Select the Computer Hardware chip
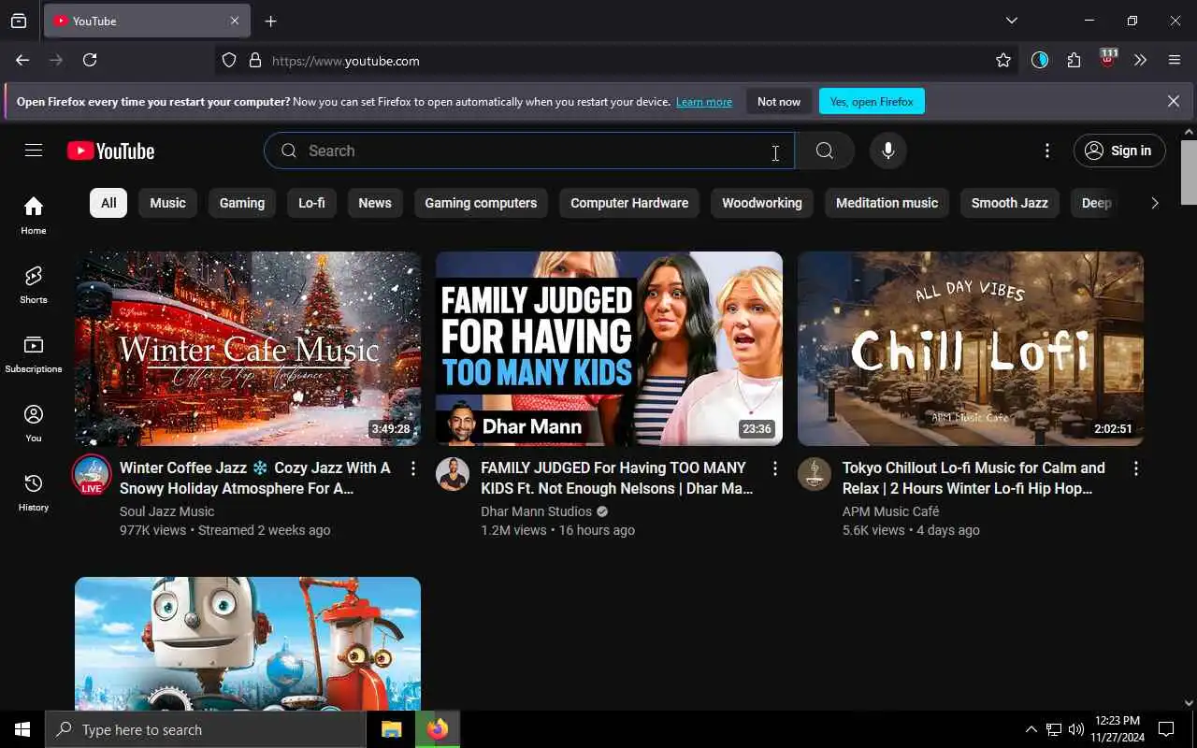Image resolution: width=1197 pixels, height=748 pixels. (x=629, y=203)
